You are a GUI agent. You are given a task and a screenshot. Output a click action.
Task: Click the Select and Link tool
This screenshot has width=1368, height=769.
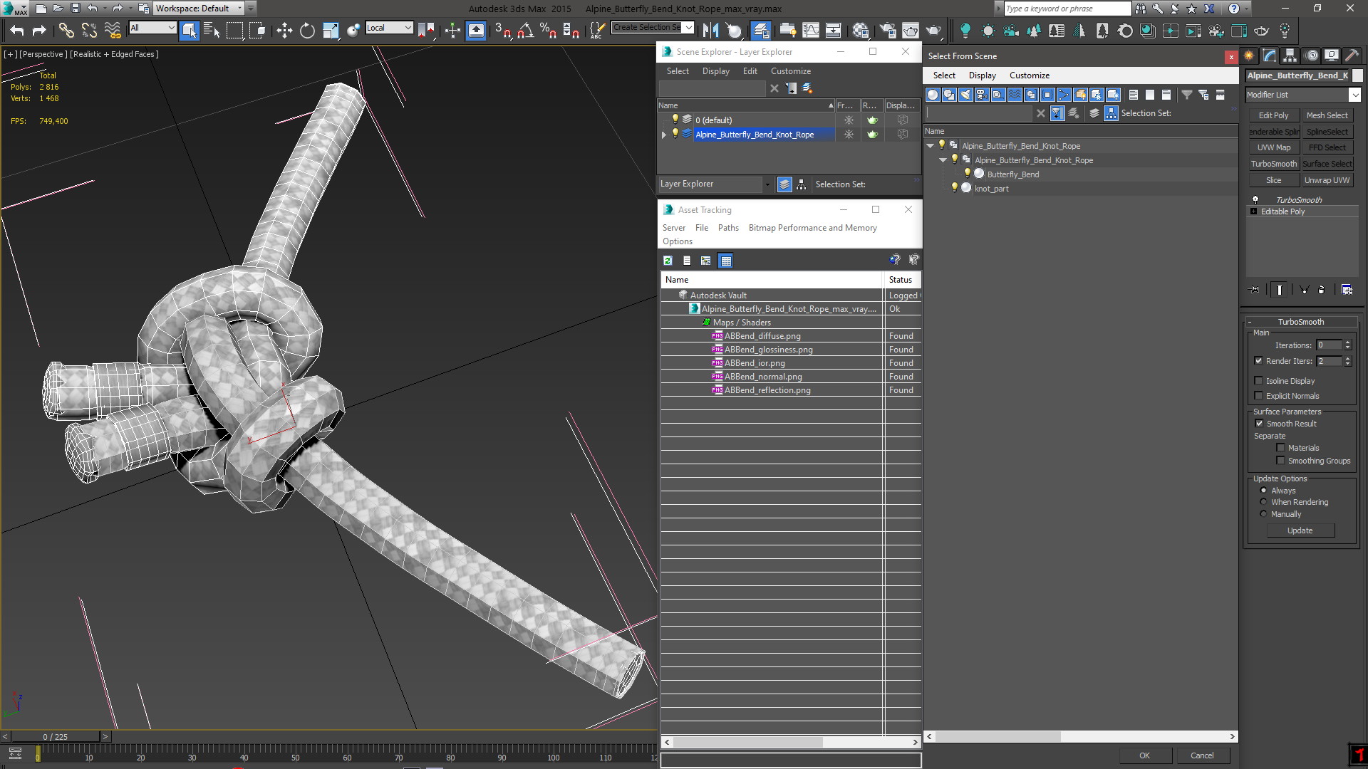point(66,30)
